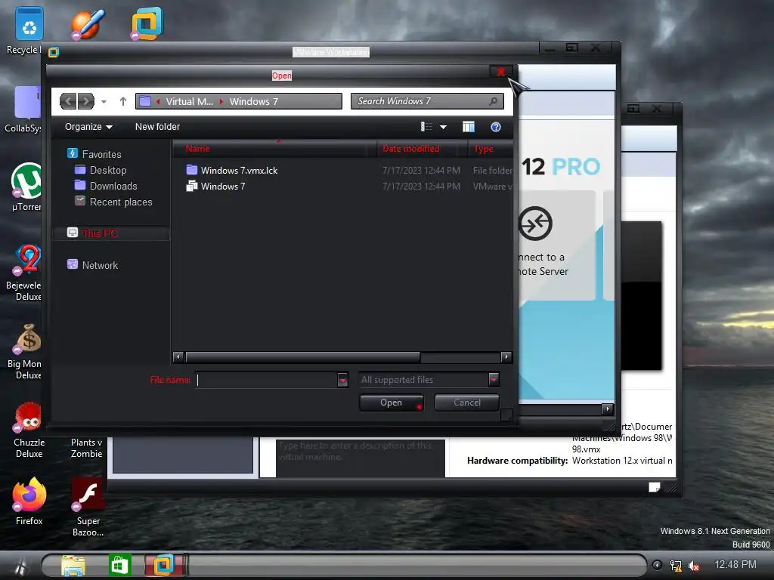This screenshot has width=774, height=580.
Task: Select the Virtual M... breadcrumb segment
Action: click(189, 102)
